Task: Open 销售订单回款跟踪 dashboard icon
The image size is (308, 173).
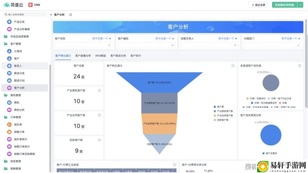Action: 9,154
